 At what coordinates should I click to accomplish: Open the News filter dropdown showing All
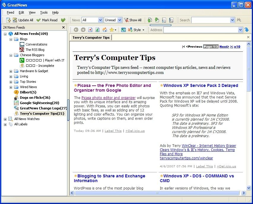100,20
